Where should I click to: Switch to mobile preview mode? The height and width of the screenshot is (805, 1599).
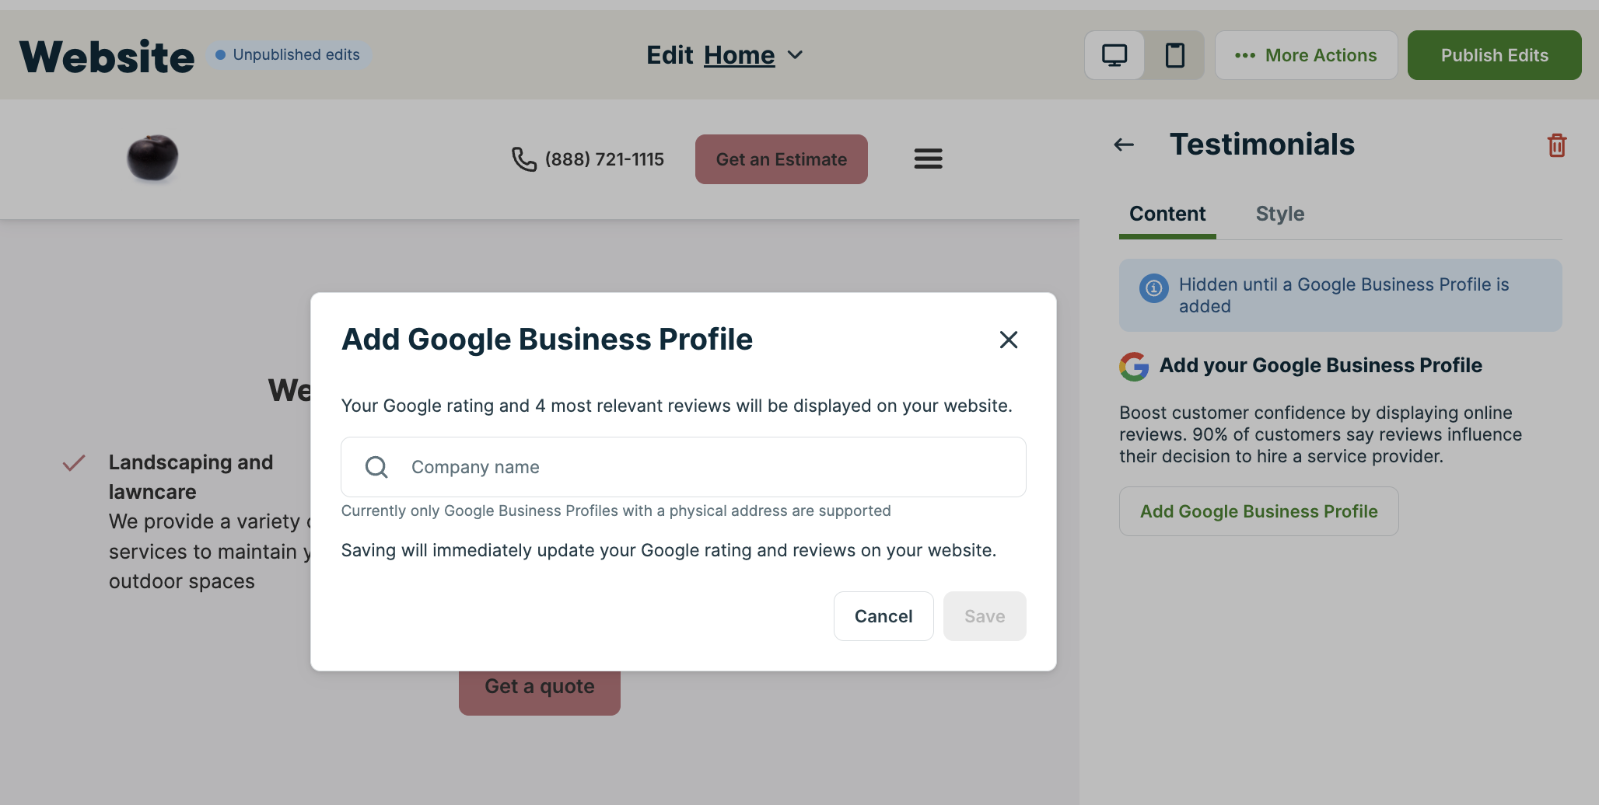pyautogui.click(x=1174, y=55)
